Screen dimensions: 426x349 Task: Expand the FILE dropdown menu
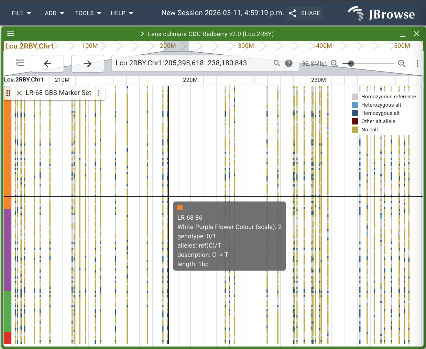[21, 13]
